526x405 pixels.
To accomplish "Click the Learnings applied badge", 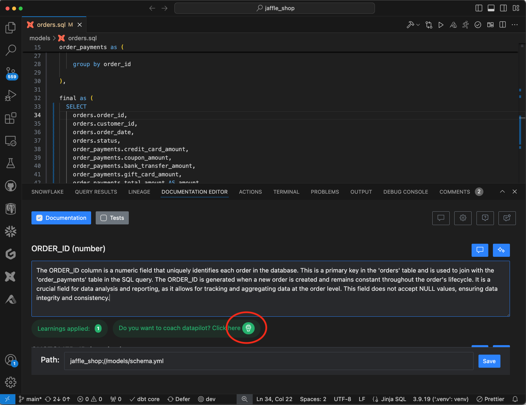I will click(69, 328).
